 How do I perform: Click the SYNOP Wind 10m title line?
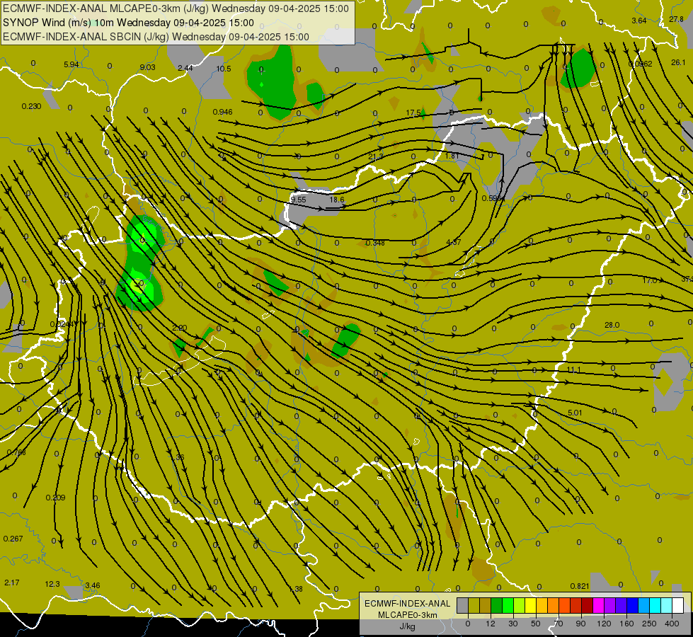[x=129, y=23]
